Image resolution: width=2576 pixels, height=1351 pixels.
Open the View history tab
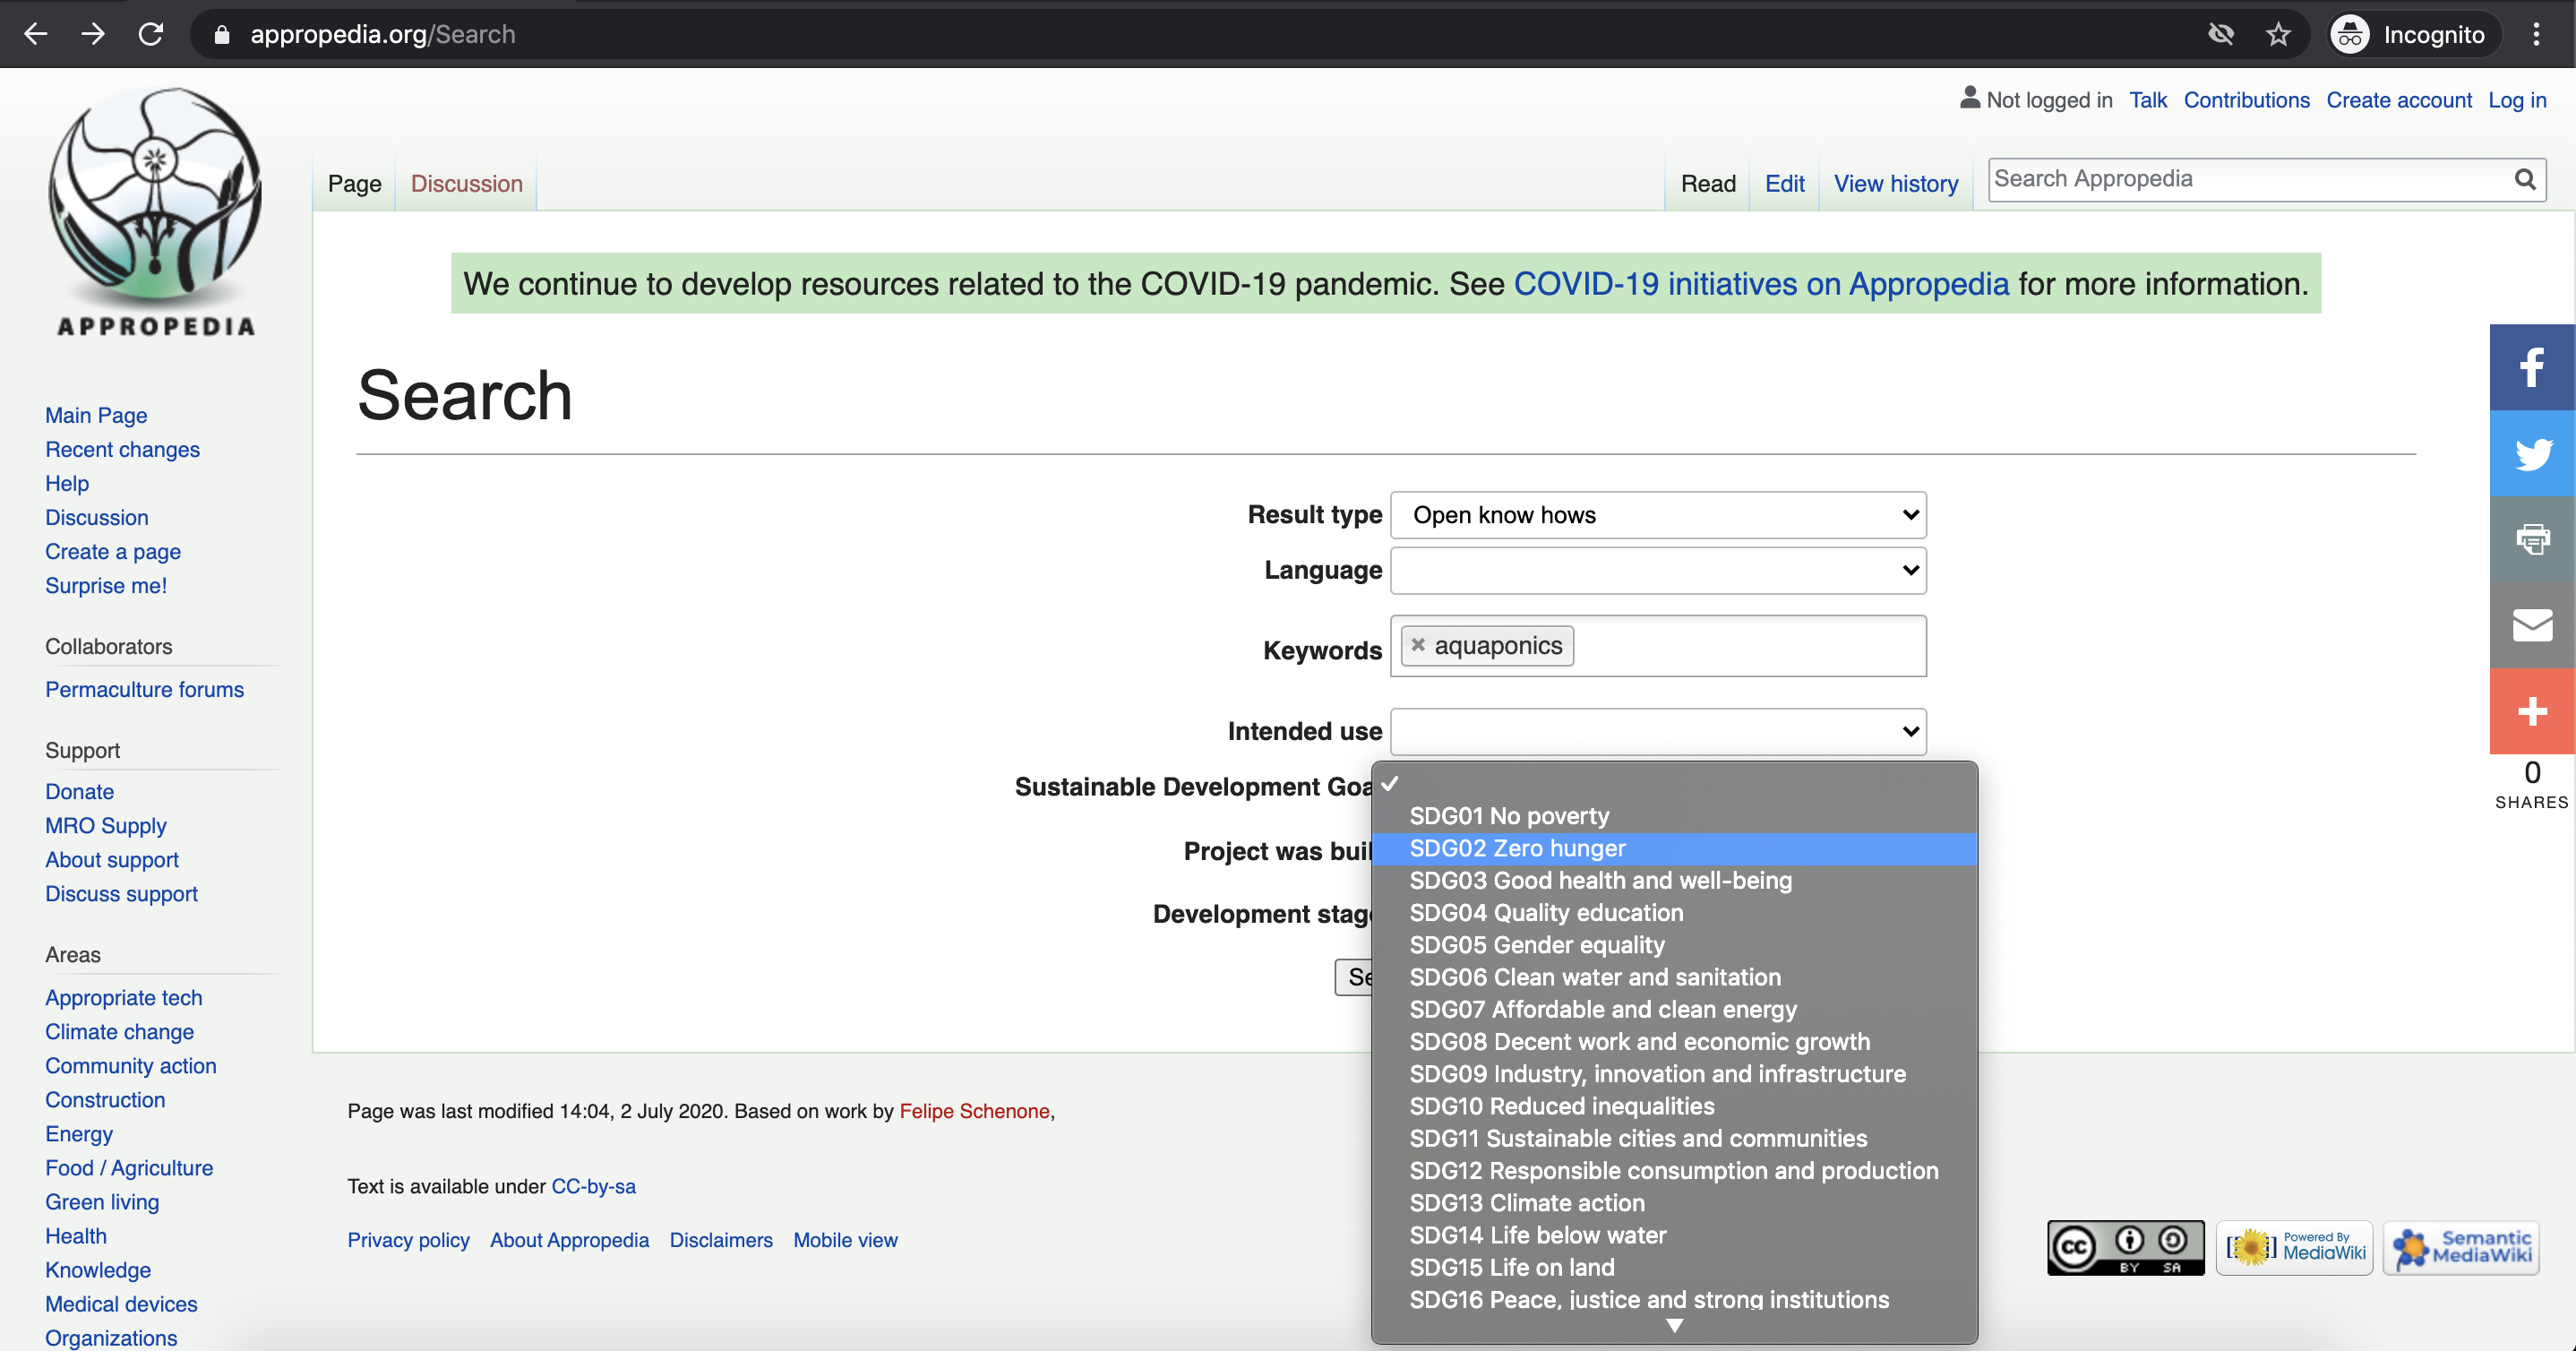[1895, 184]
